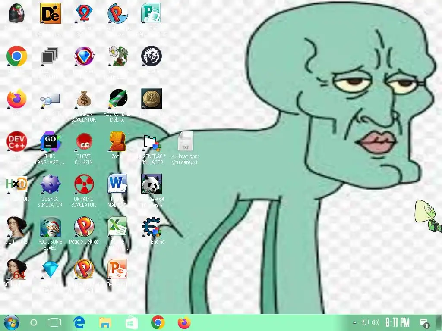Open the Alienware alien head desktop icon
This screenshot has width=442, height=331.
click(x=17, y=13)
